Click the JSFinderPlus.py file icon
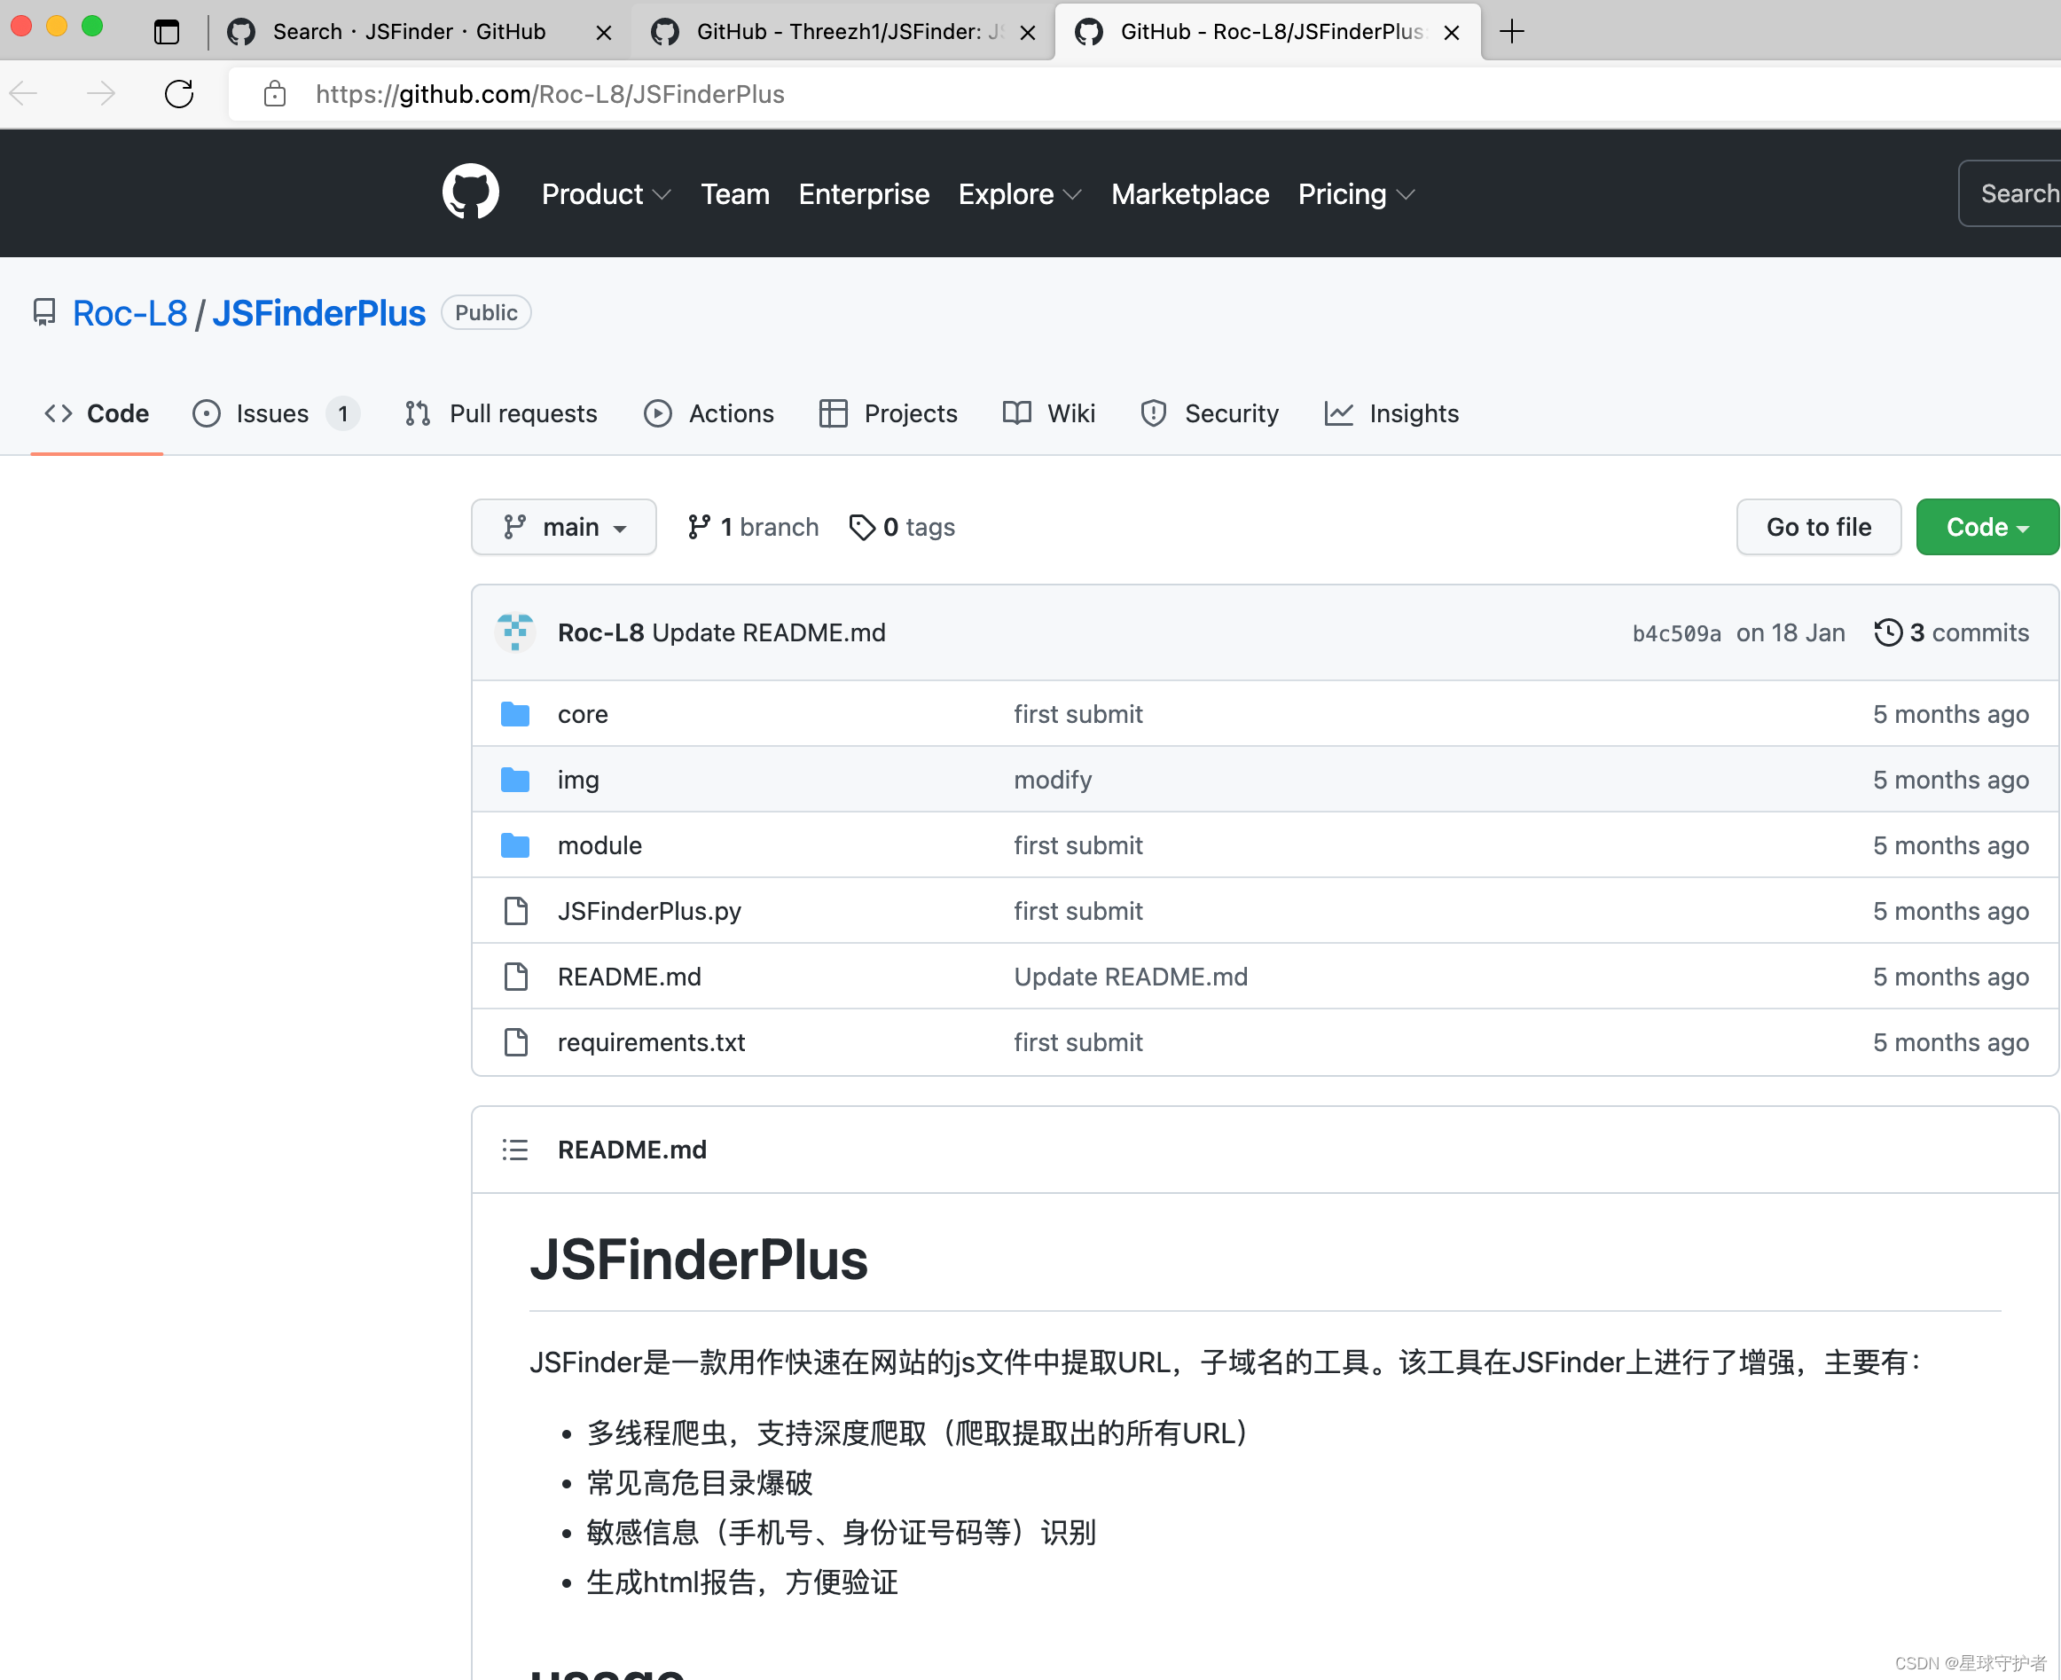The width and height of the screenshot is (2061, 1680). pos(516,912)
